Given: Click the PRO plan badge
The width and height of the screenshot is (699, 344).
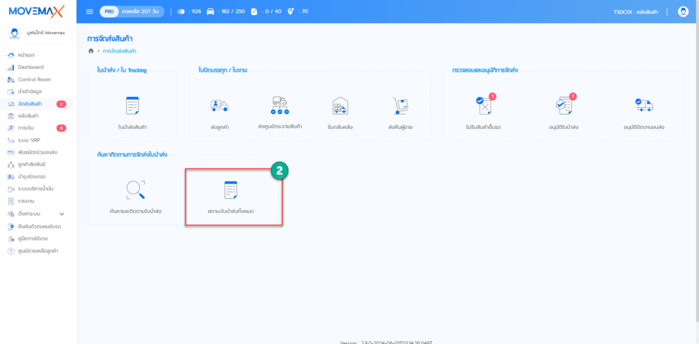Looking at the screenshot, I should pos(109,12).
